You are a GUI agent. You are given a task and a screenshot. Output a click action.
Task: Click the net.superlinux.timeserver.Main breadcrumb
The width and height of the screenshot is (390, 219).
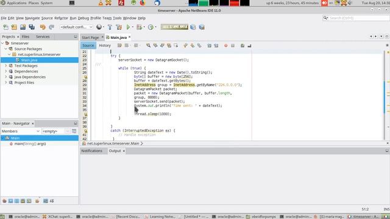tap(113, 144)
